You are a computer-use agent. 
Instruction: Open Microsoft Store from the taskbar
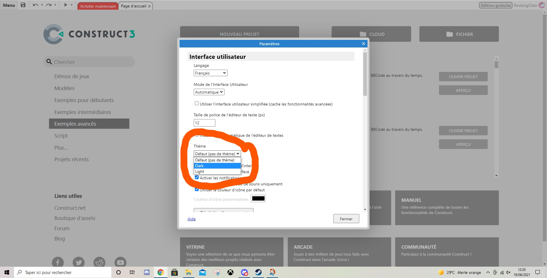click(x=174, y=272)
